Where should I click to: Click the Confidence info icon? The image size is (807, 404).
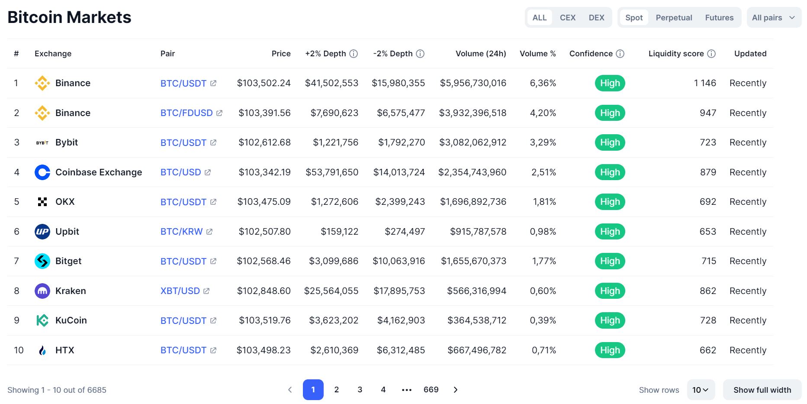pos(620,54)
